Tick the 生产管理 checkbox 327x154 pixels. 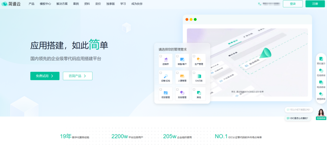pos(194,56)
